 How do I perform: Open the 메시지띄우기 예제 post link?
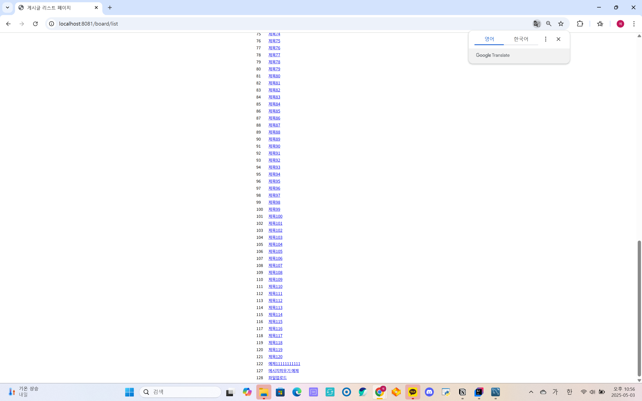click(x=283, y=370)
